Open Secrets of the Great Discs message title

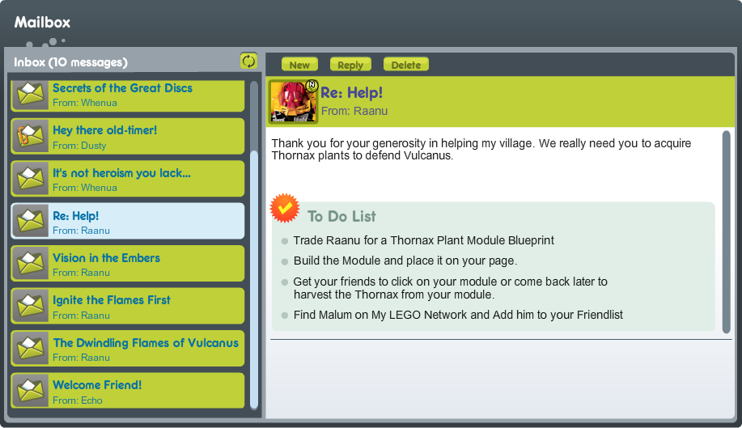(122, 88)
